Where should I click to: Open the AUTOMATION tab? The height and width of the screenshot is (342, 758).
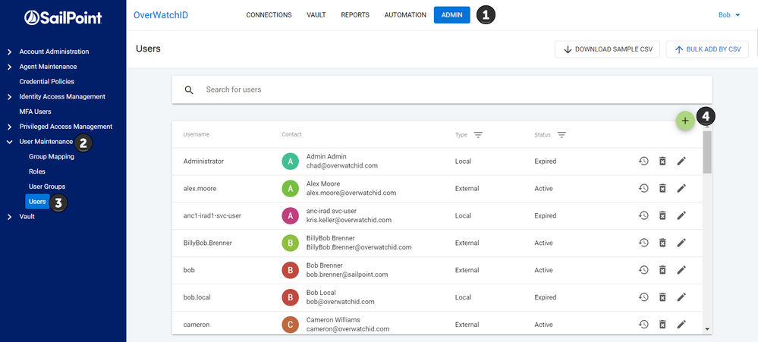pos(405,15)
